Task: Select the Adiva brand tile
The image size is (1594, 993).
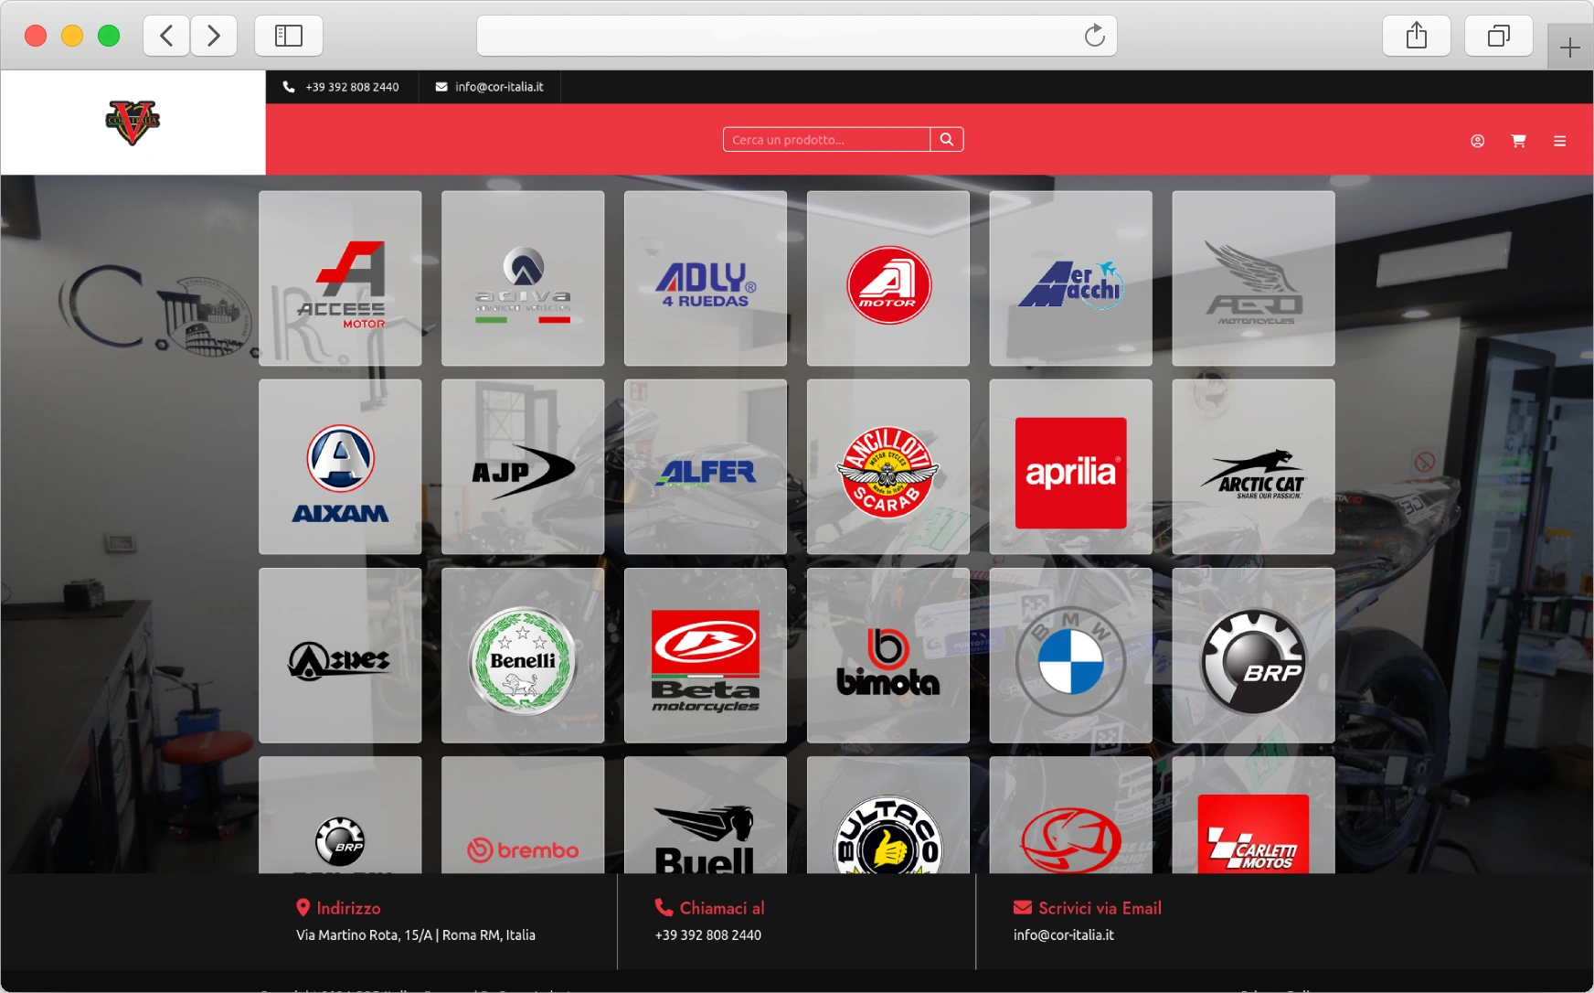Action: tap(523, 278)
